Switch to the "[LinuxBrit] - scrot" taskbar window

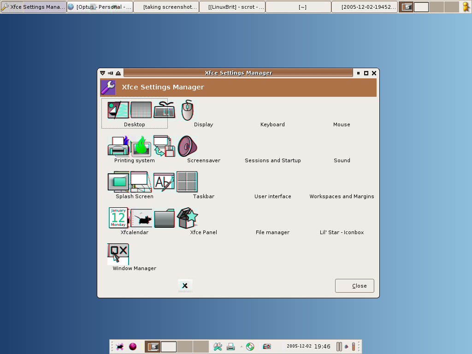pos(232,7)
